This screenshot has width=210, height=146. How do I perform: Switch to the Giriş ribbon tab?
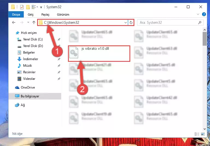tap(31, 14)
